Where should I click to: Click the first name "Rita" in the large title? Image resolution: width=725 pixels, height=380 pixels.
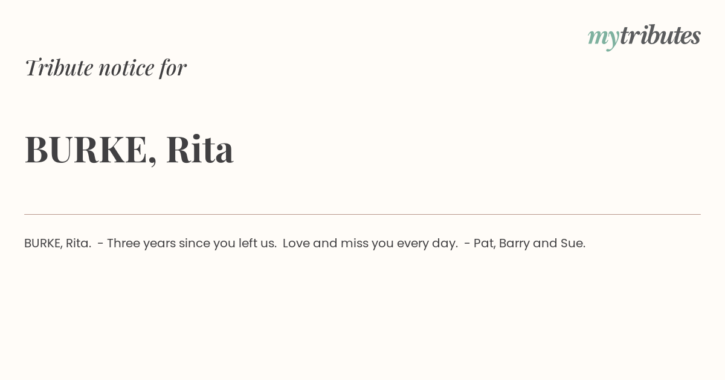[200, 149]
